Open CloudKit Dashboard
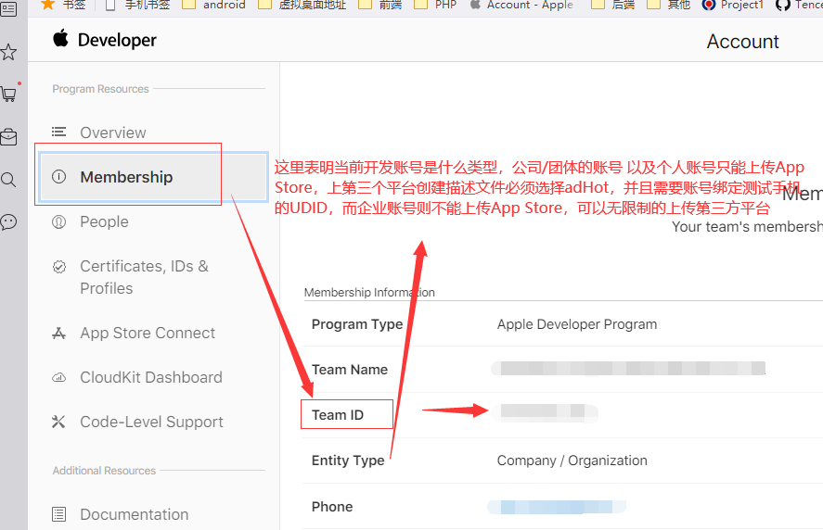 click(x=151, y=377)
